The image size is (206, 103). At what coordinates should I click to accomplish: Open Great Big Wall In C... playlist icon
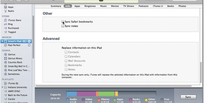[x=5, y=66]
